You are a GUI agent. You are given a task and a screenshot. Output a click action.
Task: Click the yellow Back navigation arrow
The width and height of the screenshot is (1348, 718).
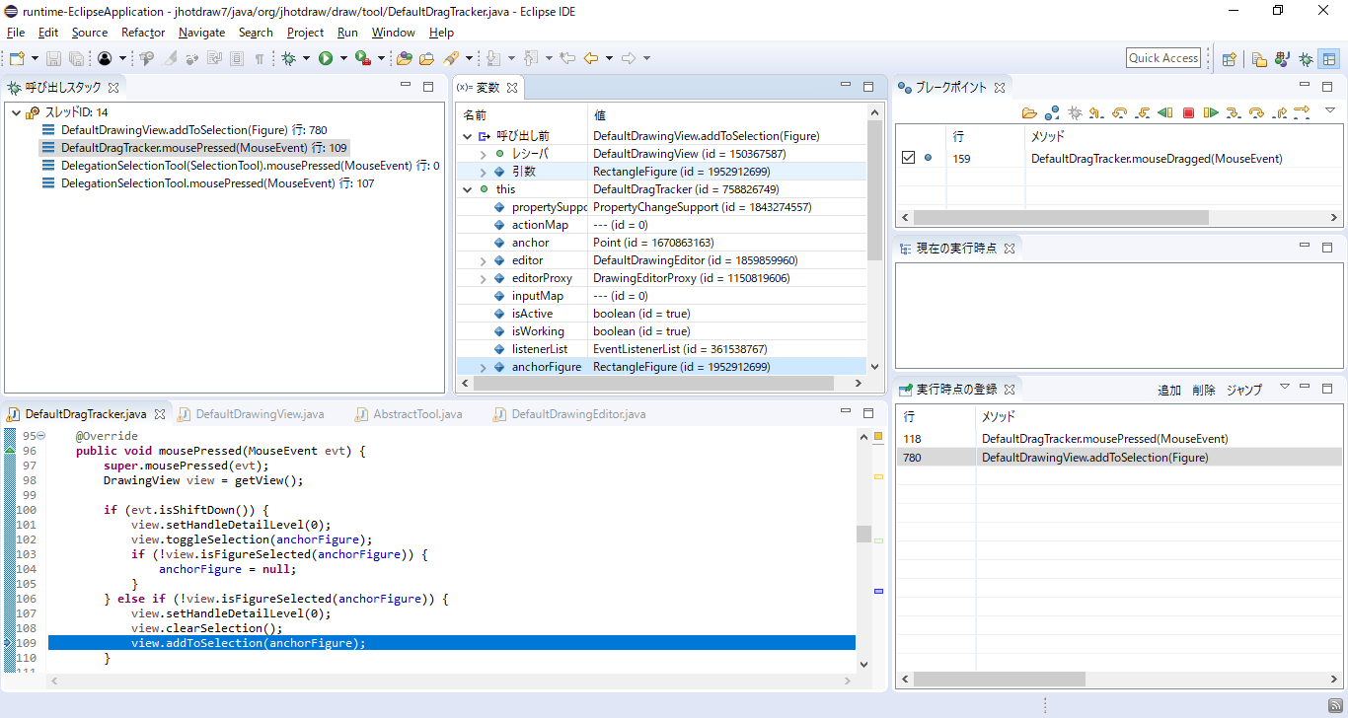click(591, 58)
